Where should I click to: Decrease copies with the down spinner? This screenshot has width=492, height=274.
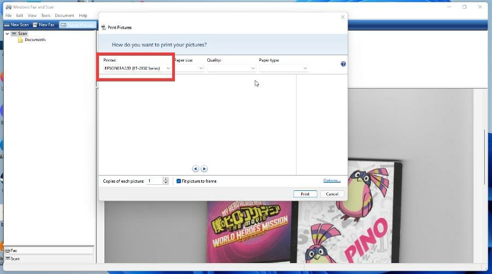166,183
